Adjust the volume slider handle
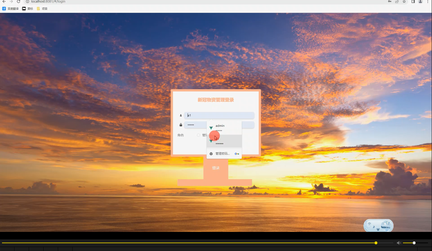The image size is (432, 251). tap(414, 243)
